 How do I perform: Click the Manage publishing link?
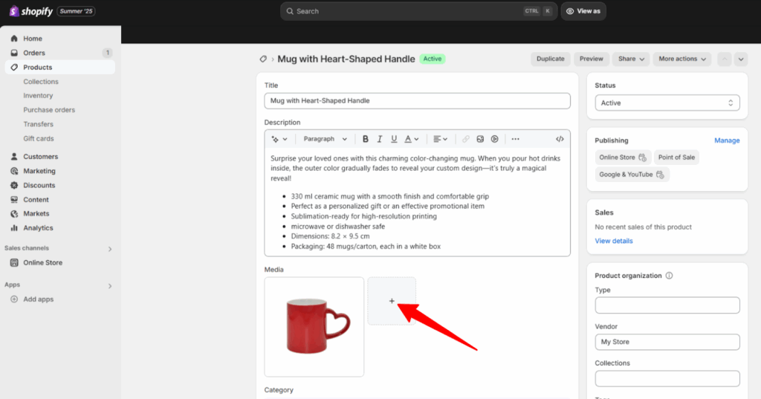[726, 140]
